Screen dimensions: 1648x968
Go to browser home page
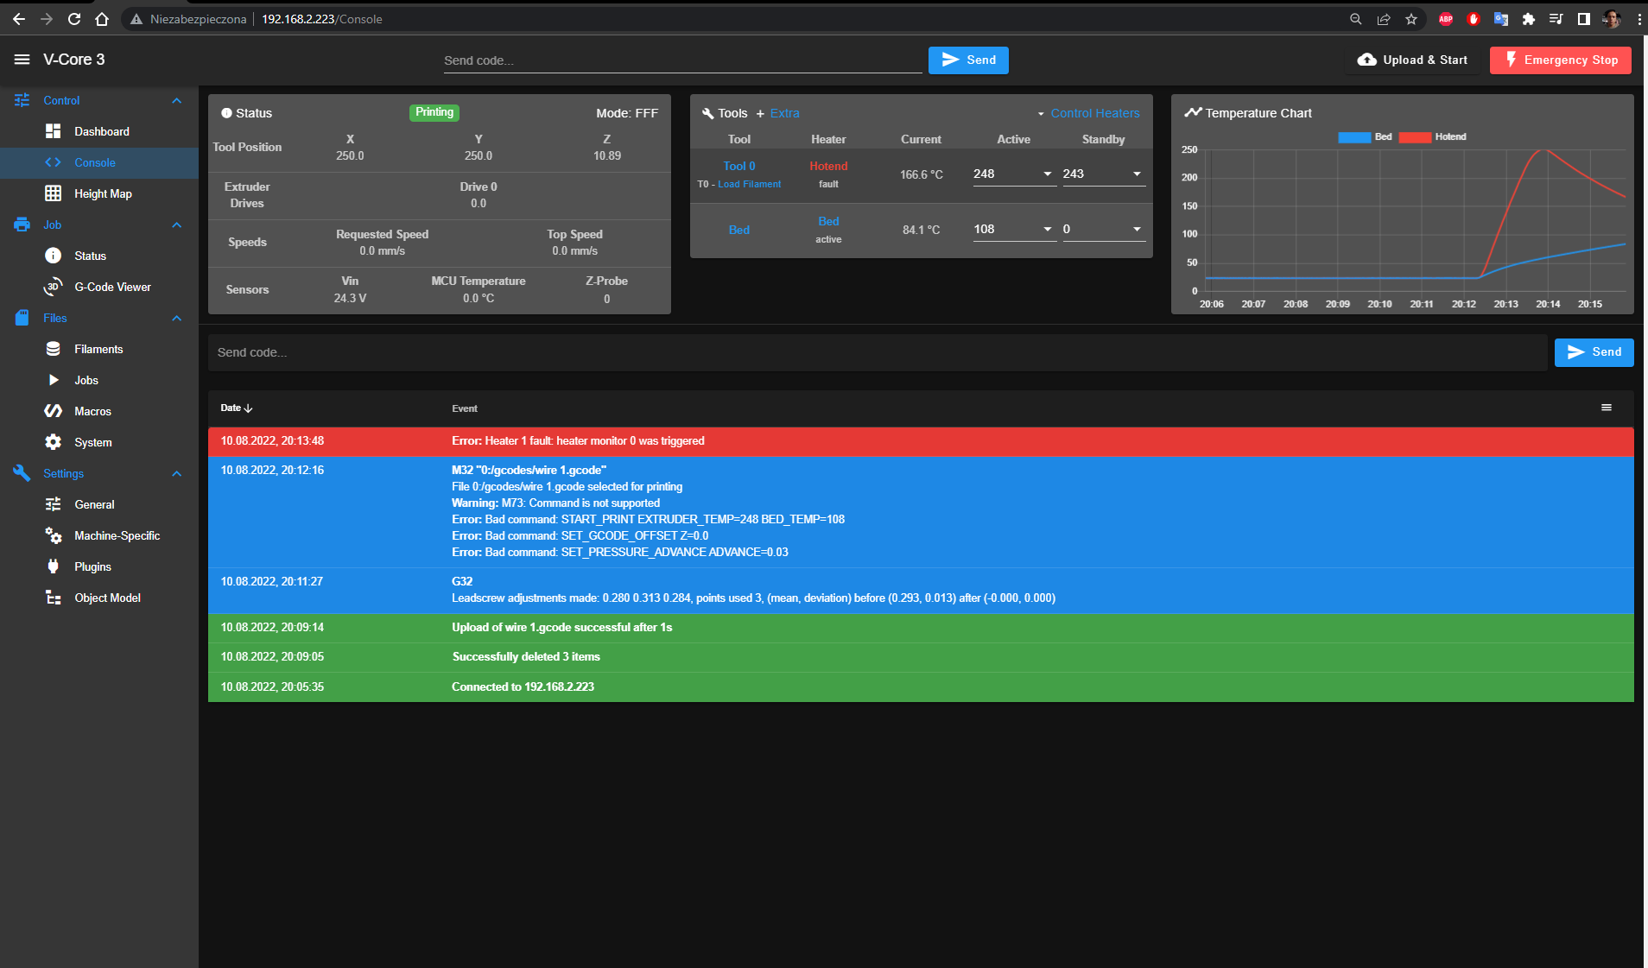pos(102,19)
